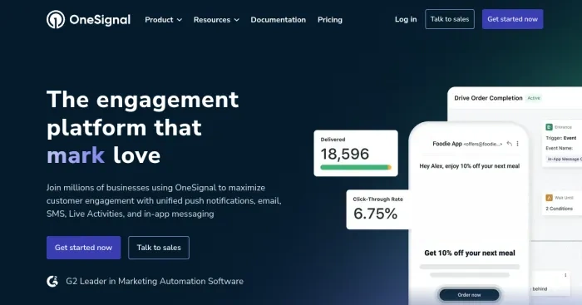The width and height of the screenshot is (582, 305).
Task: Click Get started now in header
Action: [x=512, y=19]
